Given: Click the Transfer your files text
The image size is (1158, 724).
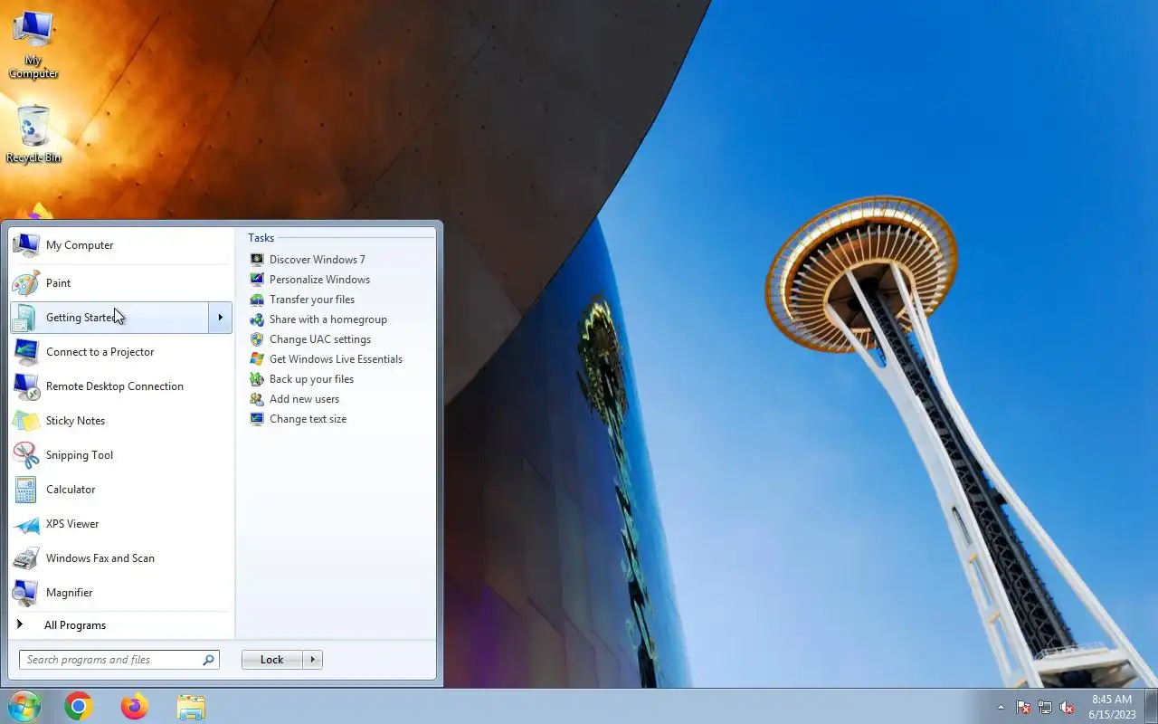Looking at the screenshot, I should tap(312, 300).
